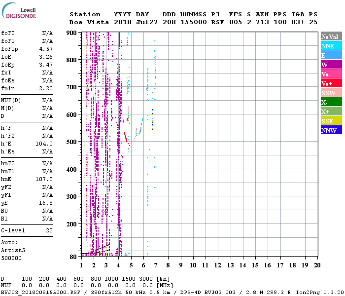Click the B0 parameter label
The image size is (345, 296).
pyautogui.click(x=4, y=211)
